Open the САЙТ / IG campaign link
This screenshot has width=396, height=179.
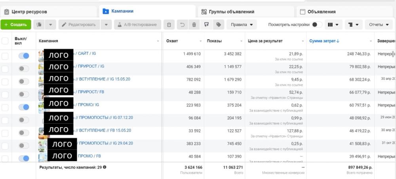pyautogui.click(x=85, y=54)
